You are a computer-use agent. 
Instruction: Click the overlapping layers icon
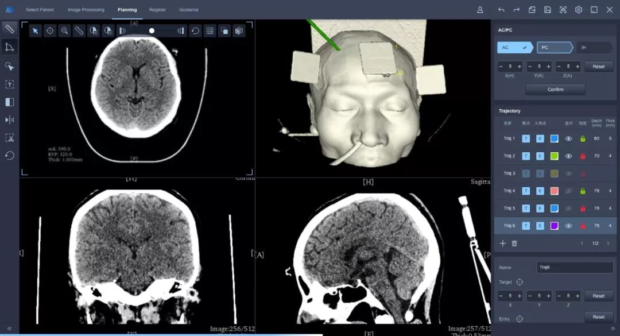[x=224, y=31]
